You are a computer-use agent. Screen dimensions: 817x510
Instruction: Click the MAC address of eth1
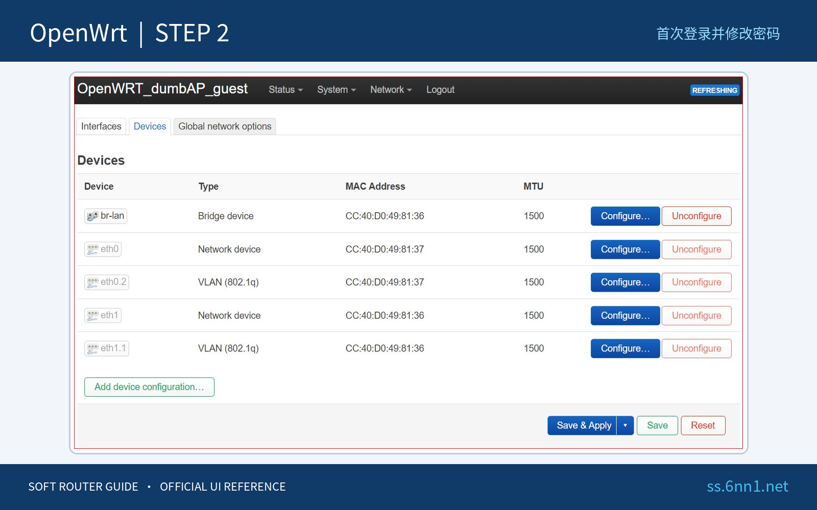pyautogui.click(x=385, y=316)
